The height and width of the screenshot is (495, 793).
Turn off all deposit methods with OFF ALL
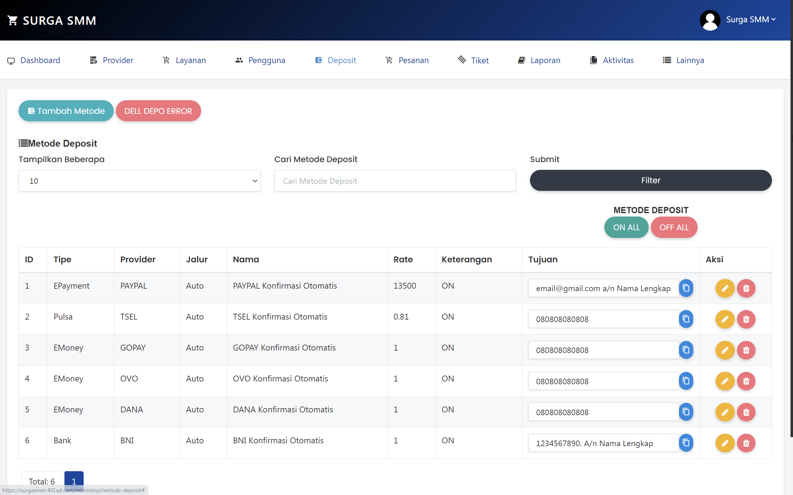[x=674, y=227]
